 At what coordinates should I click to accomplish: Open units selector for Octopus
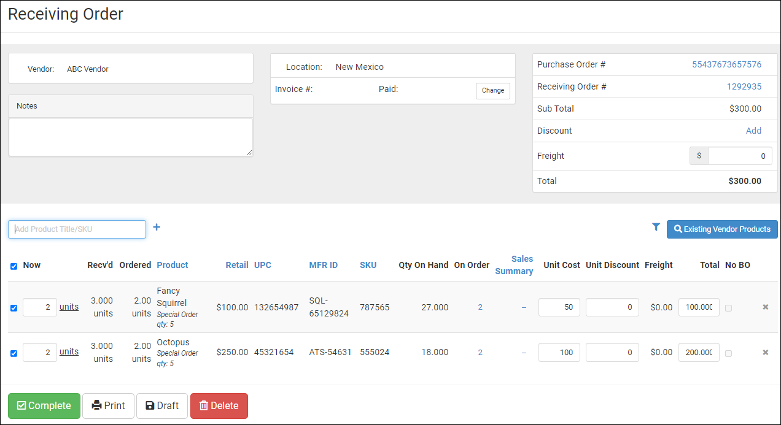[x=69, y=352]
